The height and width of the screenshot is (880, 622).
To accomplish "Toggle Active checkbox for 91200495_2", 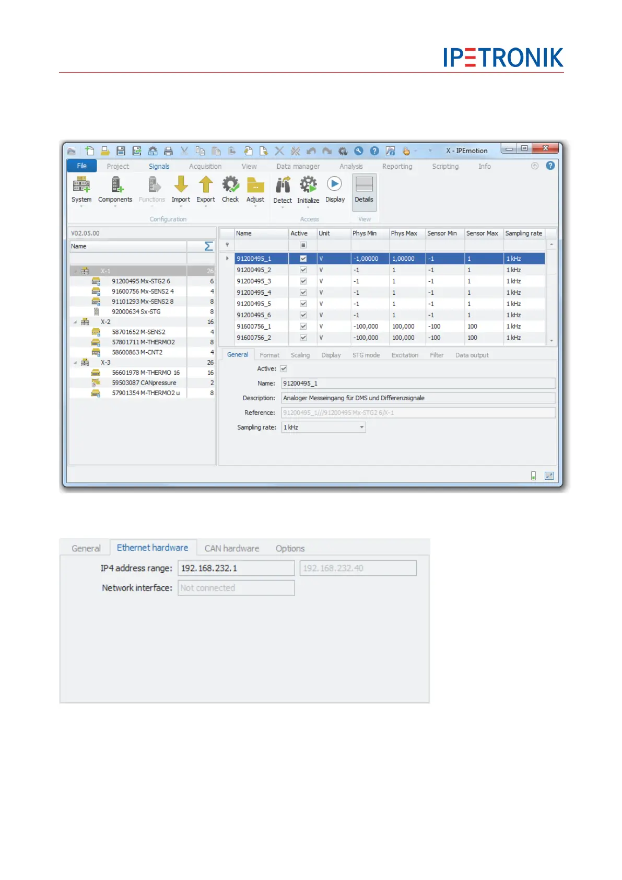I will [303, 270].
